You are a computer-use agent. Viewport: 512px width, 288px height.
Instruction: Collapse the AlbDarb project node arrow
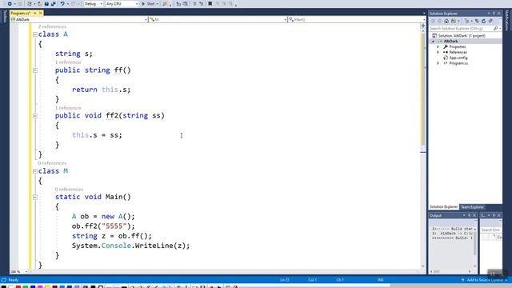434,42
